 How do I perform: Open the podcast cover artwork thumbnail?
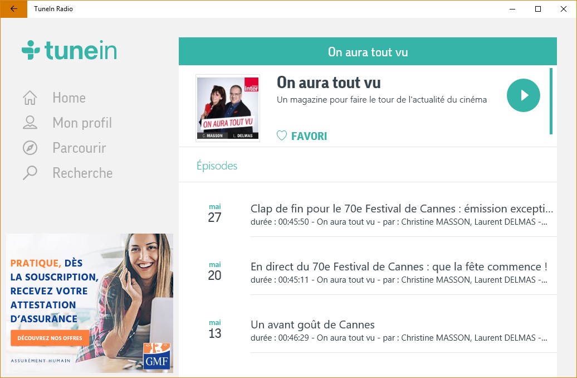click(x=228, y=108)
